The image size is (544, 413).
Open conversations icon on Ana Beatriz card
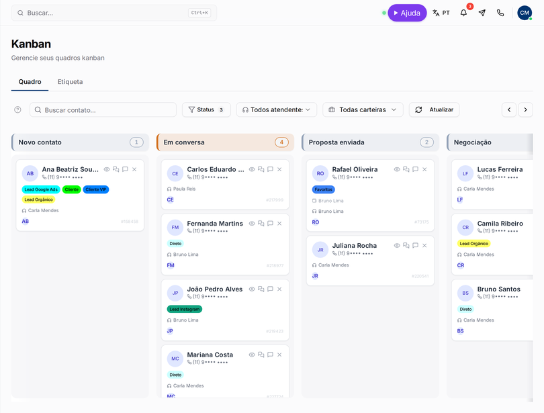116,169
